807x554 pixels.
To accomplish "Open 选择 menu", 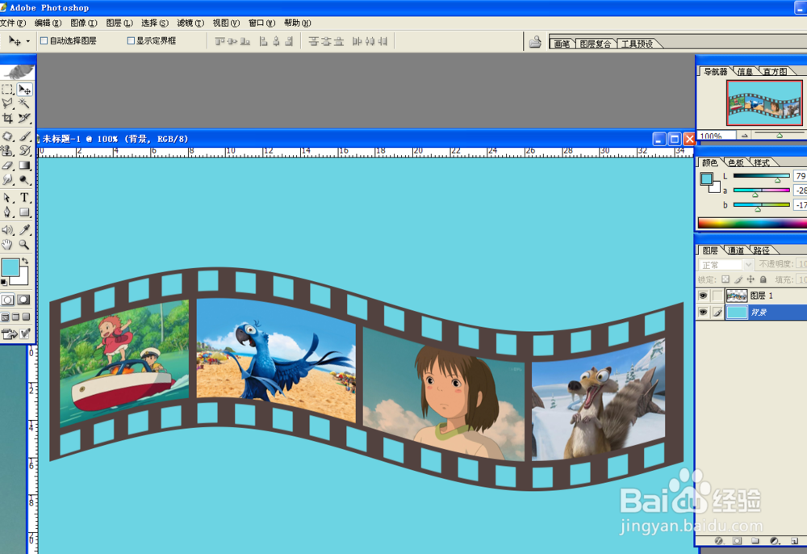I will click(155, 23).
